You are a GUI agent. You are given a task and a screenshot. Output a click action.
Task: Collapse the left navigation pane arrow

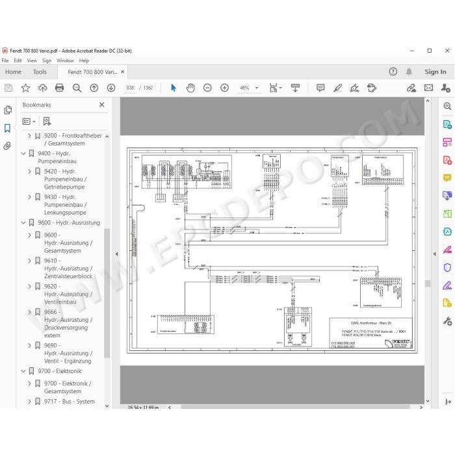click(116, 254)
